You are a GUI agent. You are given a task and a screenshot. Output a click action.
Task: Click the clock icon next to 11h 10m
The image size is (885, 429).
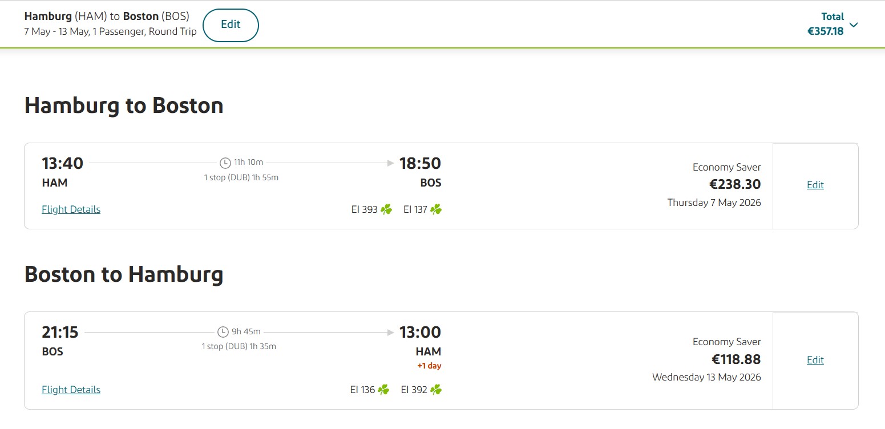(225, 163)
